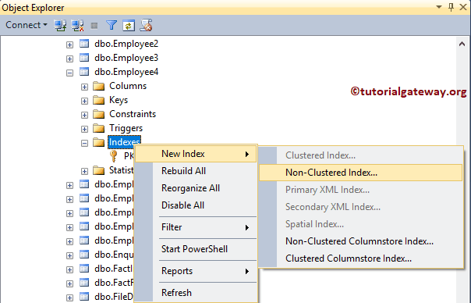Expand the Statistics folder
471x303 pixels.
coord(84,171)
